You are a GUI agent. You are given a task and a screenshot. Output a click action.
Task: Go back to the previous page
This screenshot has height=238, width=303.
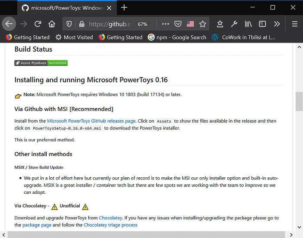9,24
